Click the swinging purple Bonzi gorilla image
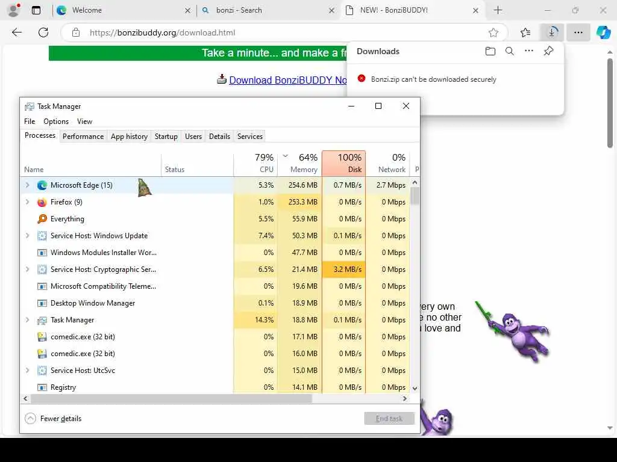Image resolution: width=617 pixels, height=462 pixels. click(x=513, y=331)
